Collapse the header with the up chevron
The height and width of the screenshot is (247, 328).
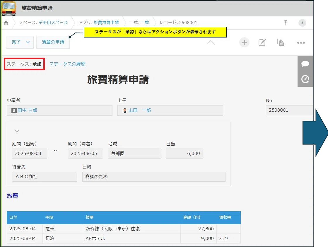(211, 42)
